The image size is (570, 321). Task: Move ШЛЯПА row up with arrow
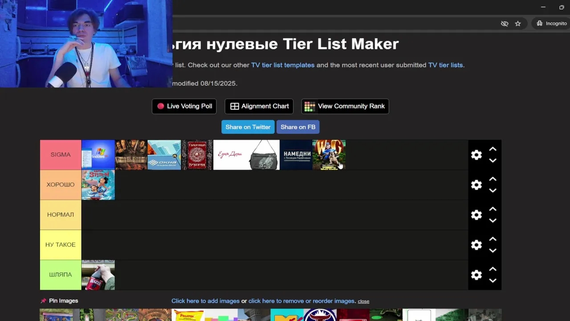[493, 269]
